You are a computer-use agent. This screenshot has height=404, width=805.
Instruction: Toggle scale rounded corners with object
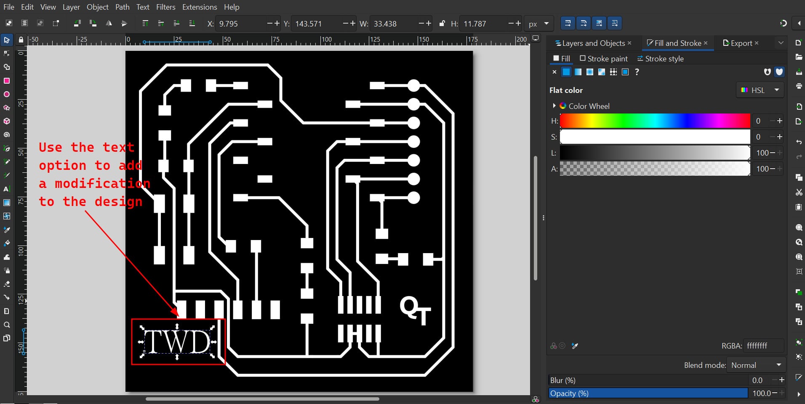point(583,24)
